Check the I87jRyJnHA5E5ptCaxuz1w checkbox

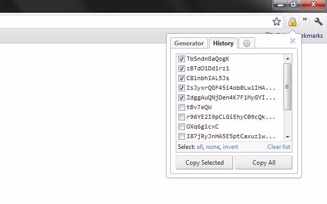(x=181, y=136)
